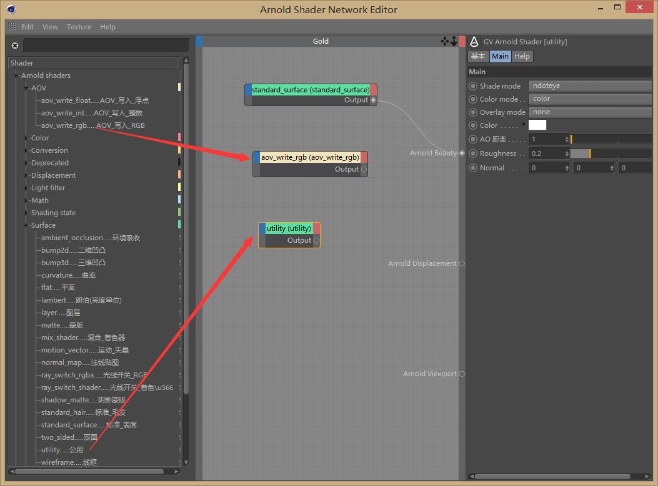This screenshot has width=658, height=486.
Task: Click the shader search input field
Action: coord(106,46)
